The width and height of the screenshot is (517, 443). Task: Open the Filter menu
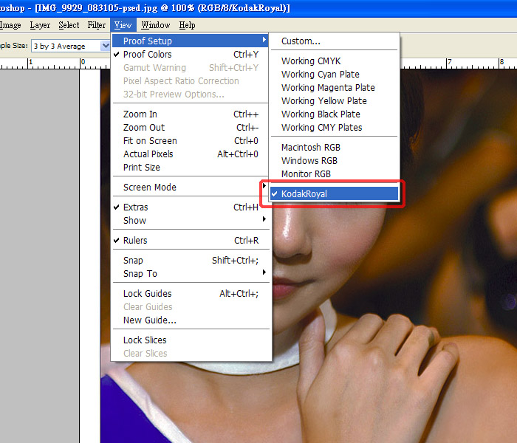[x=96, y=25]
